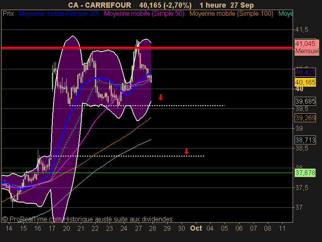
Task: Click the "28" date on the time axis
Action: click(153, 228)
